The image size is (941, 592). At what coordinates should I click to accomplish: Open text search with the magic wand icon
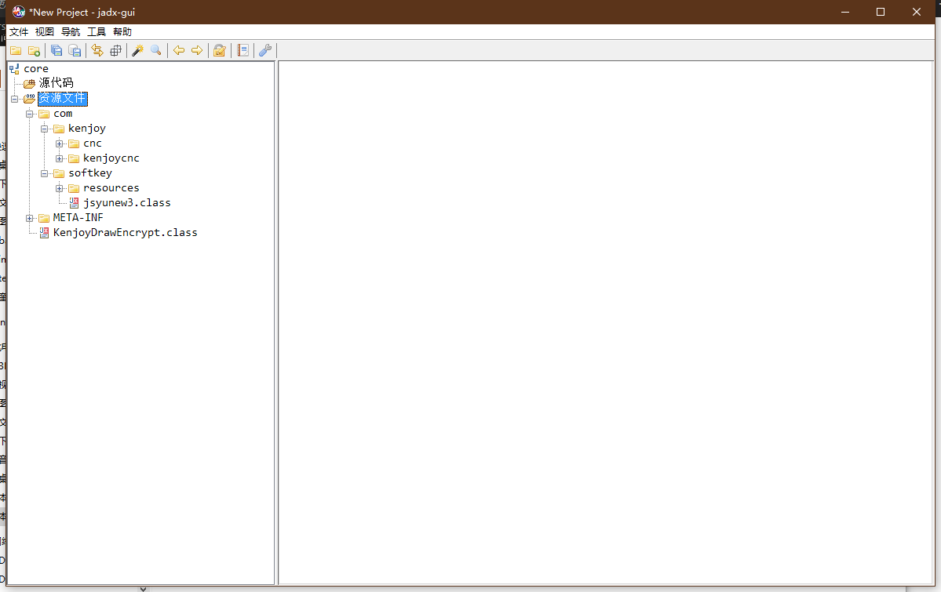(x=138, y=51)
